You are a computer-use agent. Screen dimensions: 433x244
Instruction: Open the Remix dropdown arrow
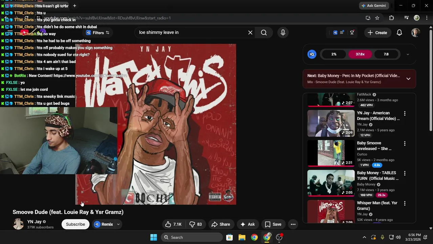[x=118, y=224]
